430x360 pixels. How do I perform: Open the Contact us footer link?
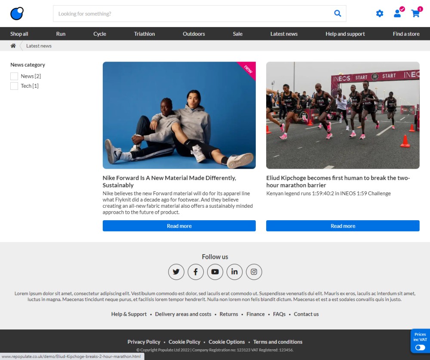tap(306, 314)
